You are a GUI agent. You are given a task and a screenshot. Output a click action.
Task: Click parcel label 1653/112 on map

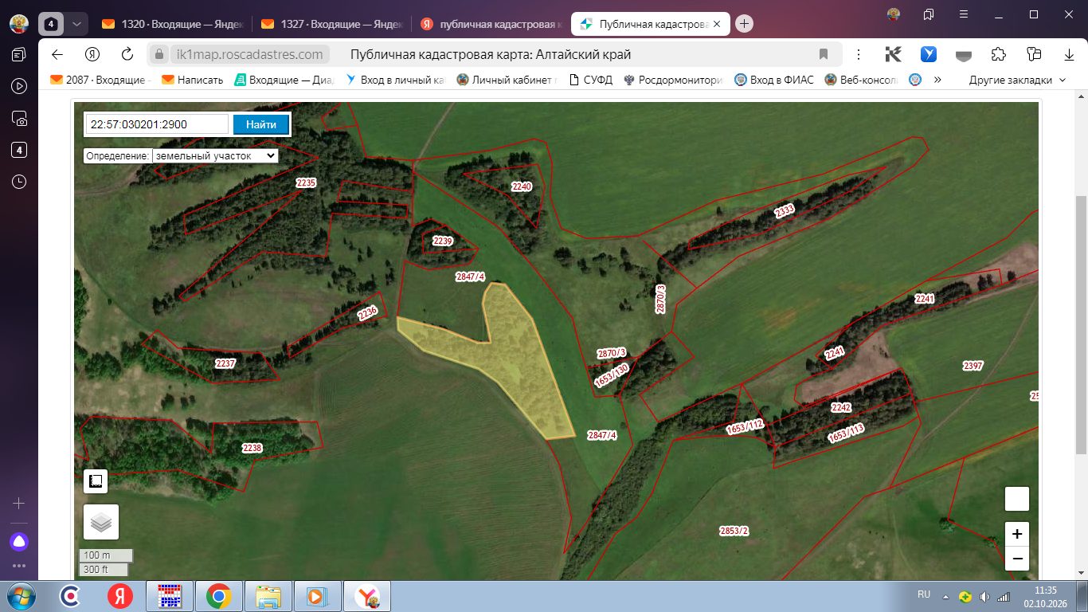pos(746,426)
